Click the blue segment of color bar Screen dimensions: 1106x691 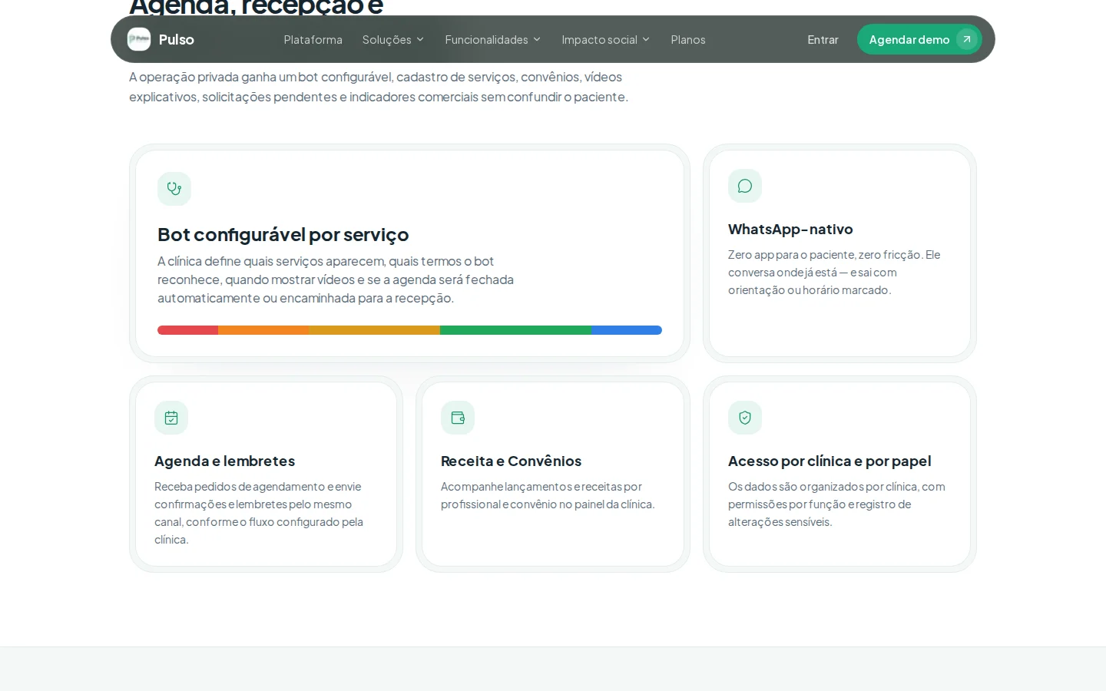627,330
